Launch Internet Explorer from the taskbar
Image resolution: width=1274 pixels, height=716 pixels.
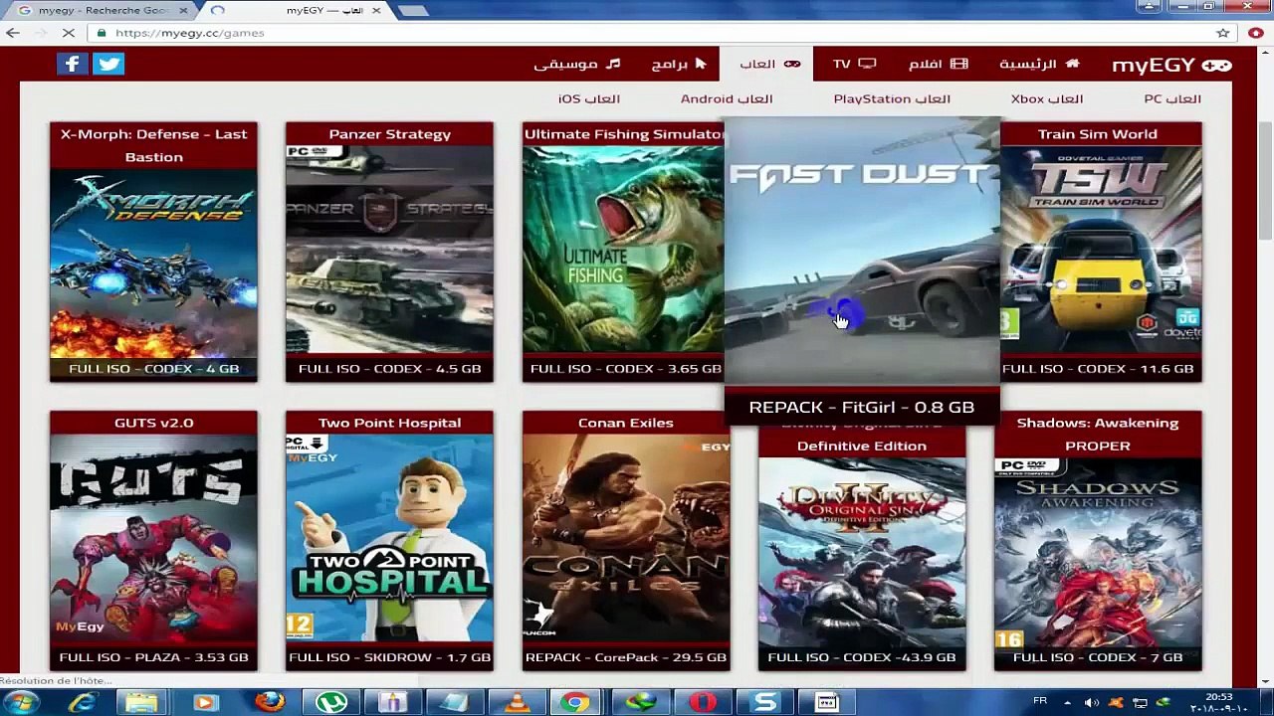[82, 702]
